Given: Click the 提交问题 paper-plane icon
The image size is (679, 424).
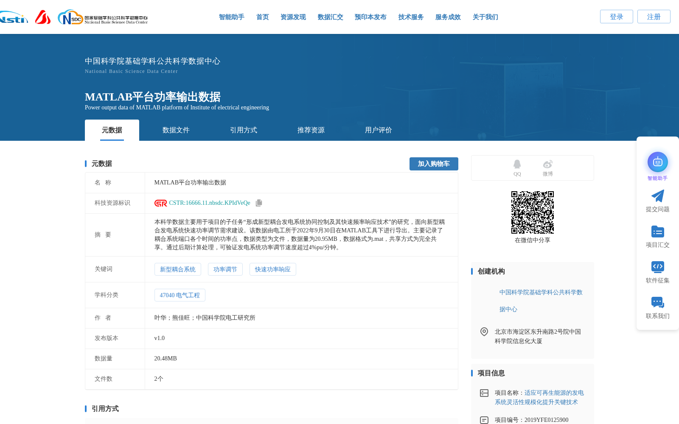Looking at the screenshot, I should click(657, 196).
